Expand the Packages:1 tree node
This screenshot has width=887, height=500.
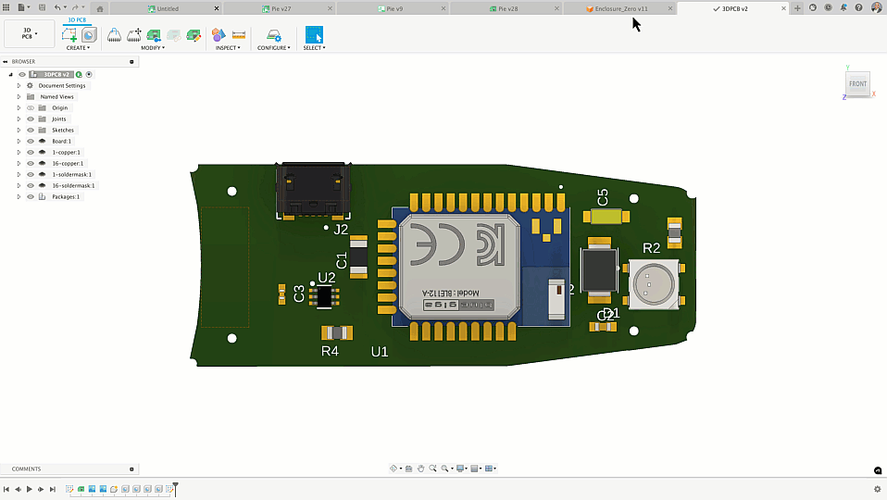(x=19, y=197)
